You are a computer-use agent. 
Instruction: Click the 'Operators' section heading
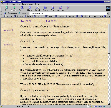pos(27,41)
